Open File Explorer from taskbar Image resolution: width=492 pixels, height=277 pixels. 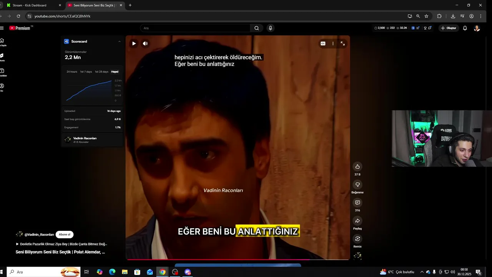point(125,272)
